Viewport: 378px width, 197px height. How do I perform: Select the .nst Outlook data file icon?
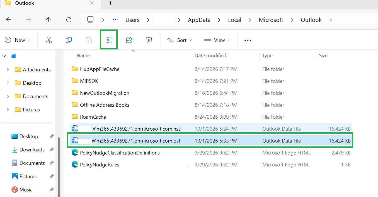coord(75,129)
